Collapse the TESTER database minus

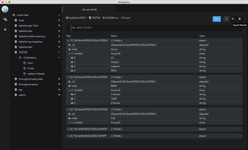[x=59, y=52]
